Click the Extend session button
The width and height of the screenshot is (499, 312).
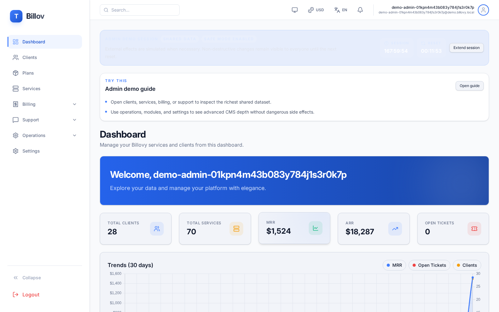466,48
